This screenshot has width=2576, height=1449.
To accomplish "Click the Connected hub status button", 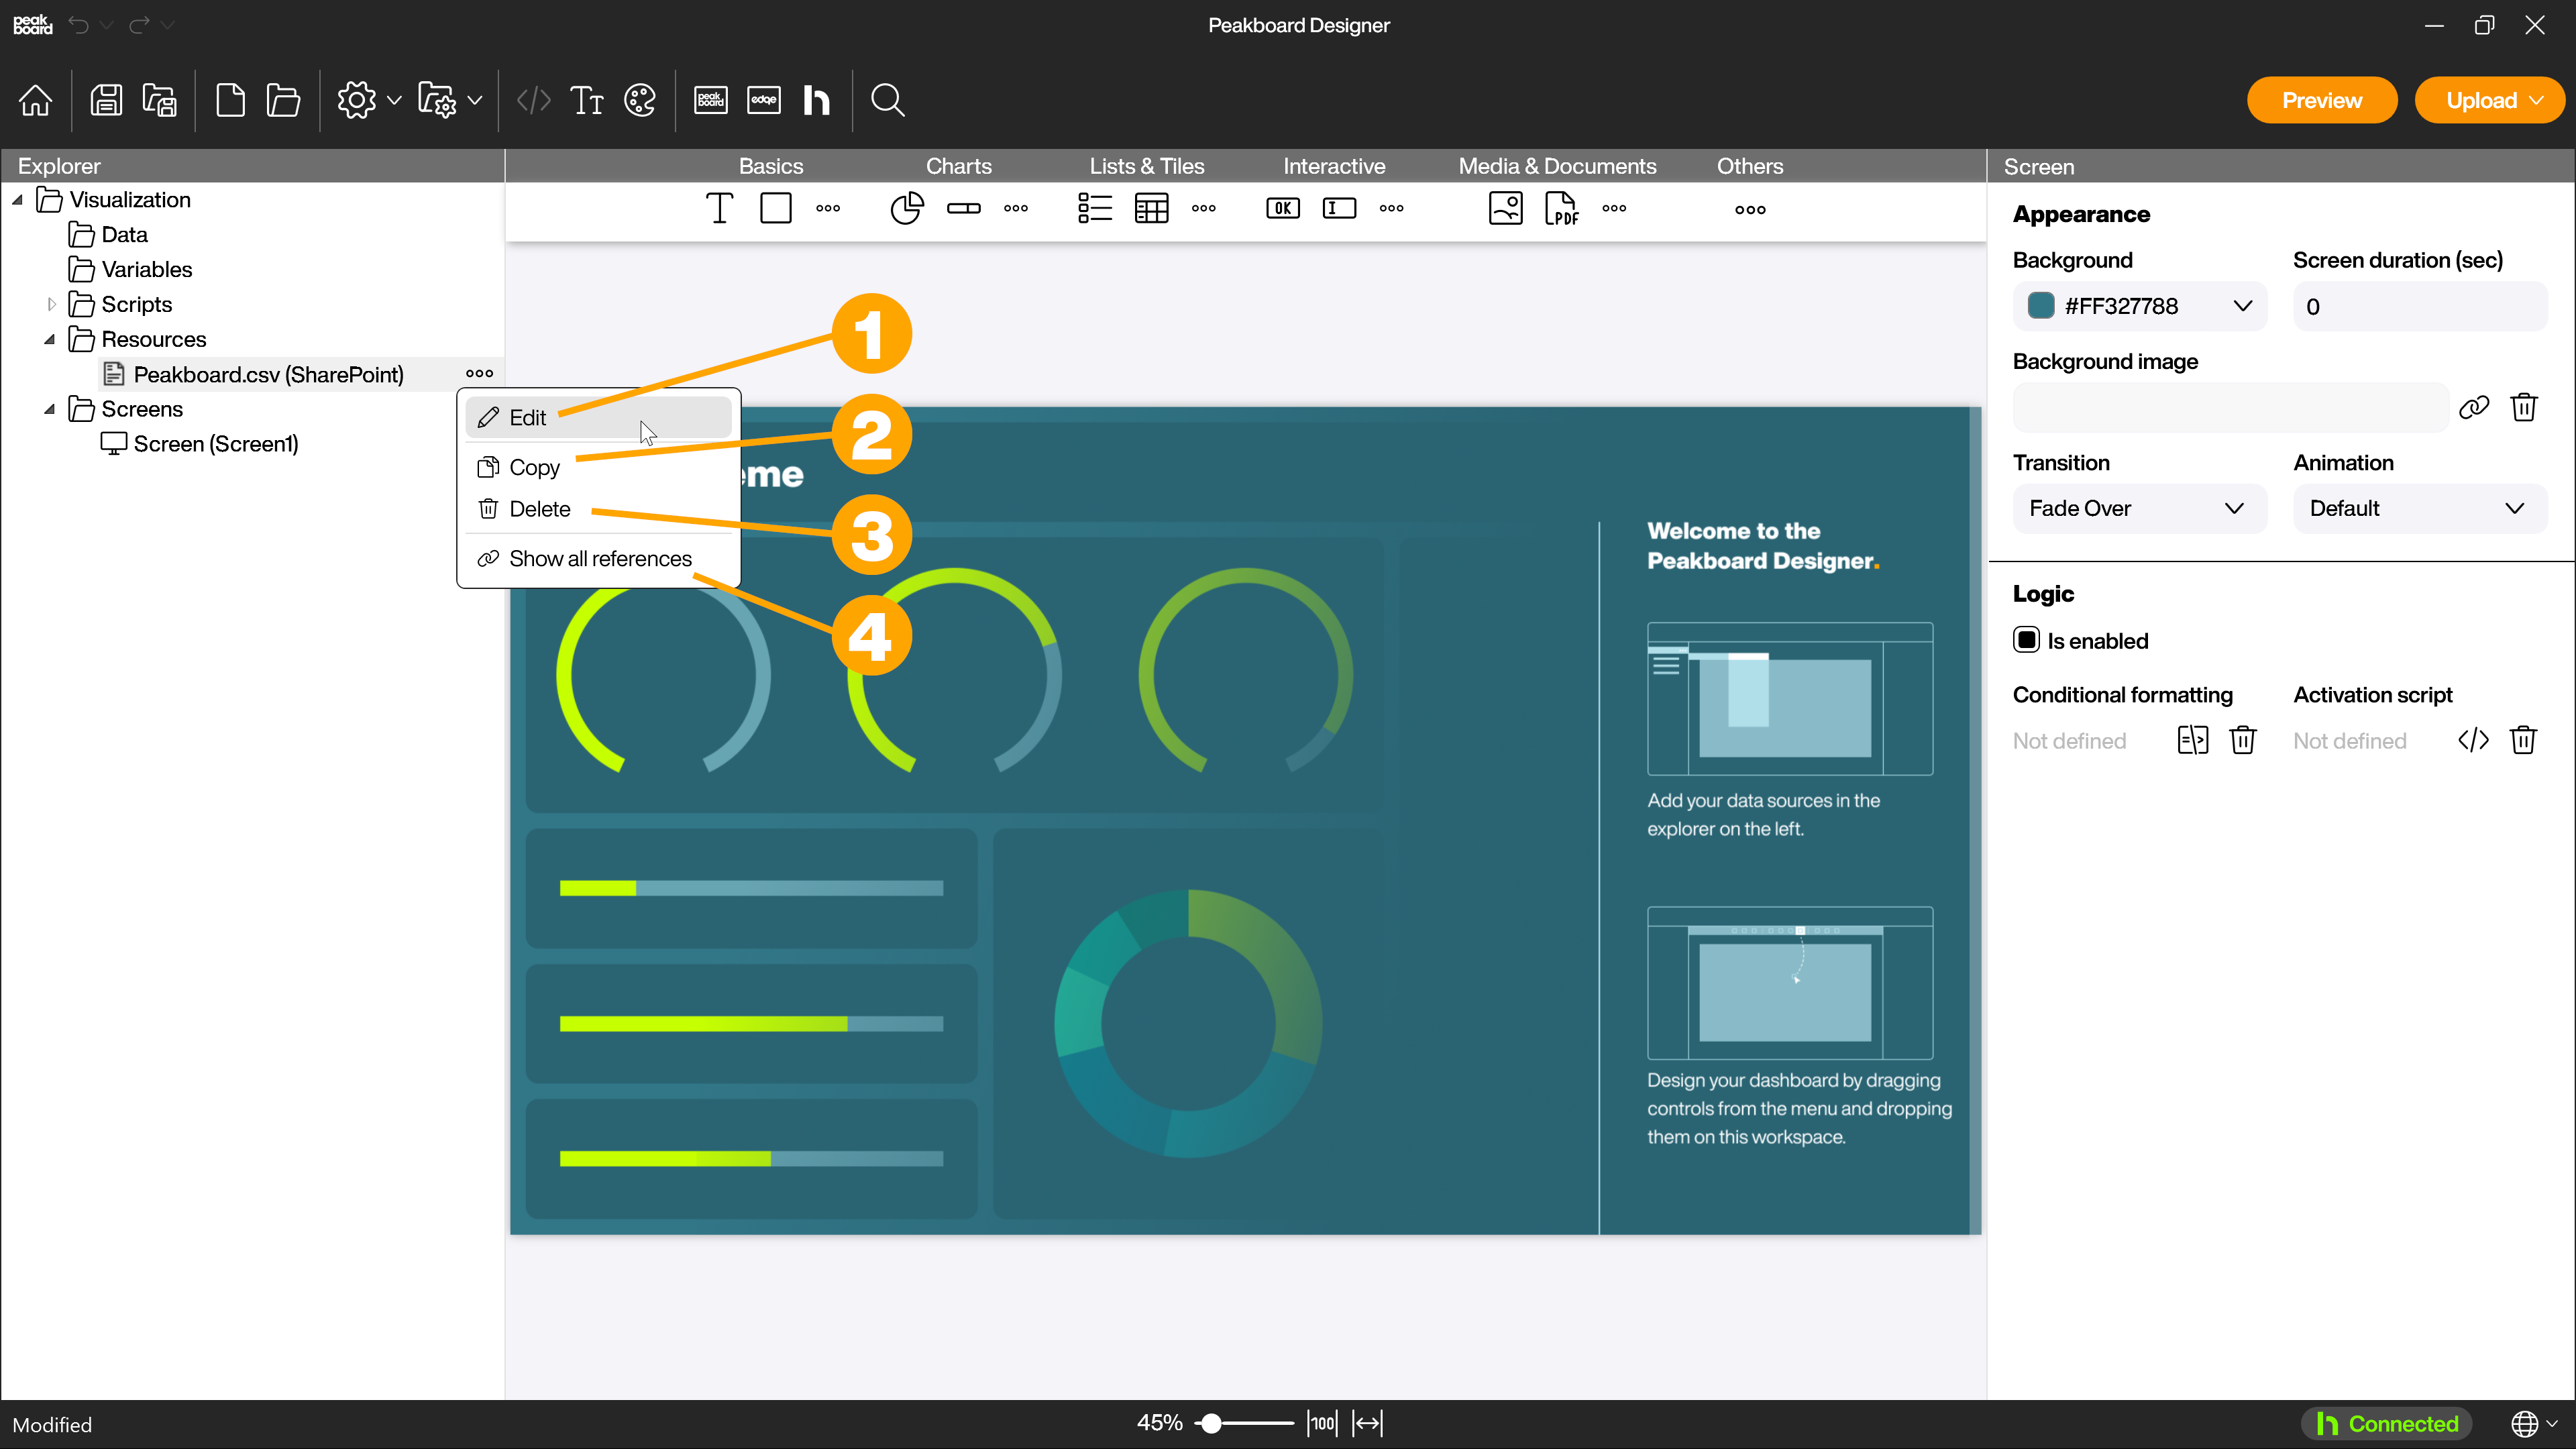I will coord(2387,1423).
